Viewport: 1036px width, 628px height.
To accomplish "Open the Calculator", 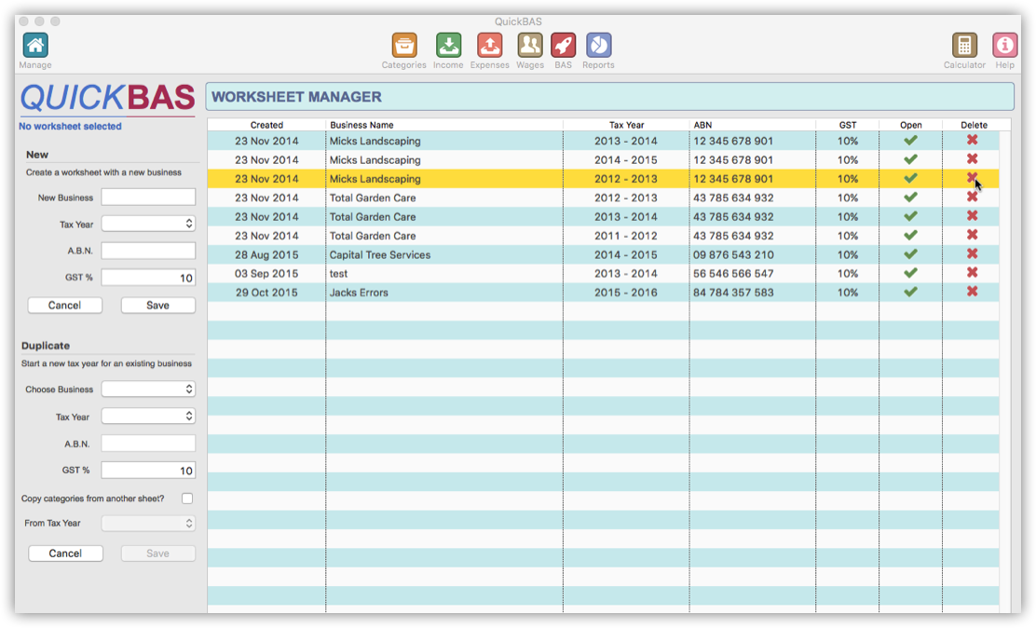I will 964,44.
